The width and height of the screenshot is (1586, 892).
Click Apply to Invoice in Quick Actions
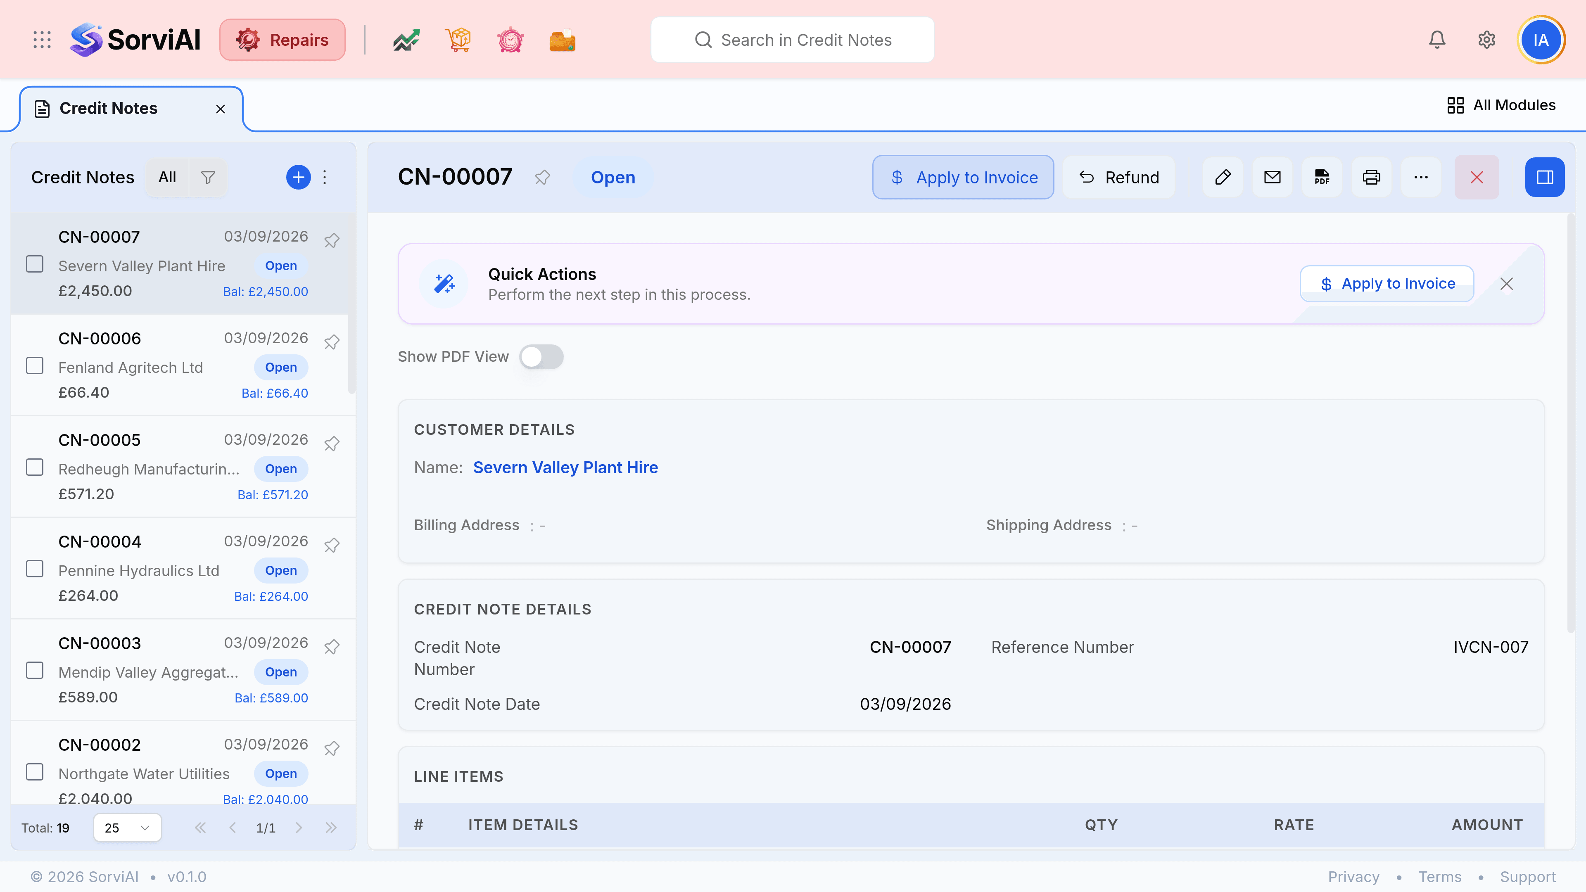[1387, 284]
